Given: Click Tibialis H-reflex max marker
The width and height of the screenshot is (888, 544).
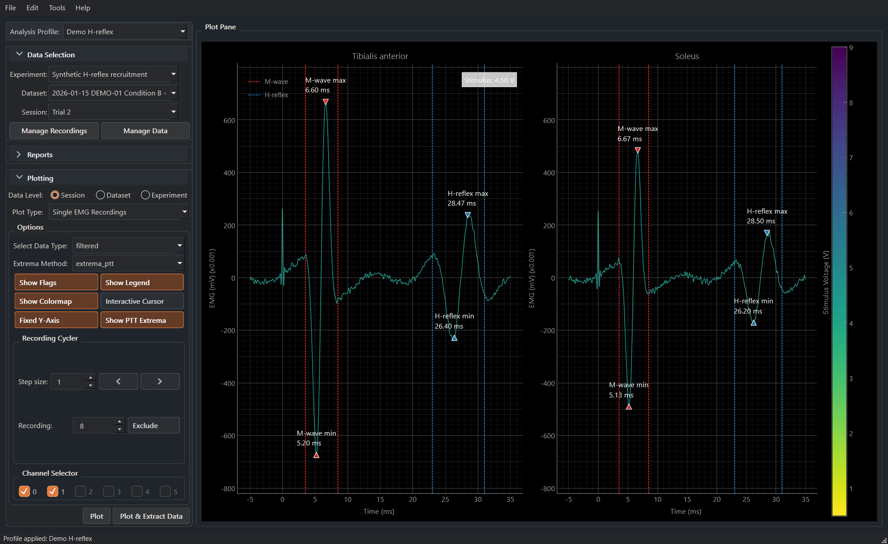Looking at the screenshot, I should click(468, 215).
